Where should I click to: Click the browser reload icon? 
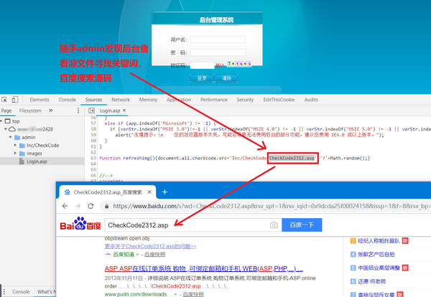tap(91, 206)
